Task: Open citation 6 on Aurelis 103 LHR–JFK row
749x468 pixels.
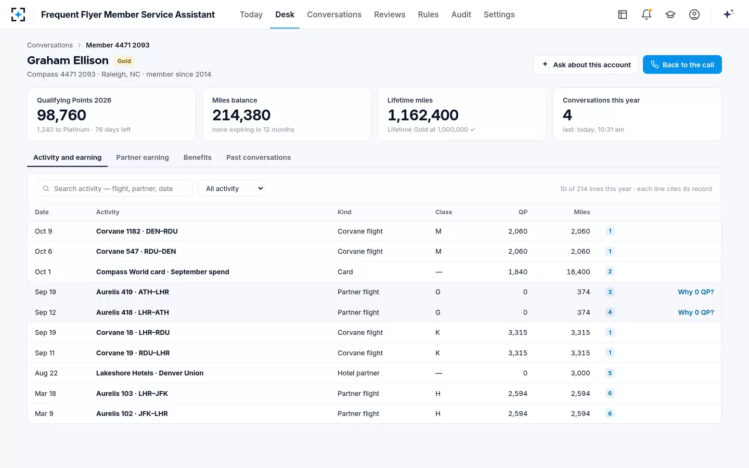Action: [610, 393]
